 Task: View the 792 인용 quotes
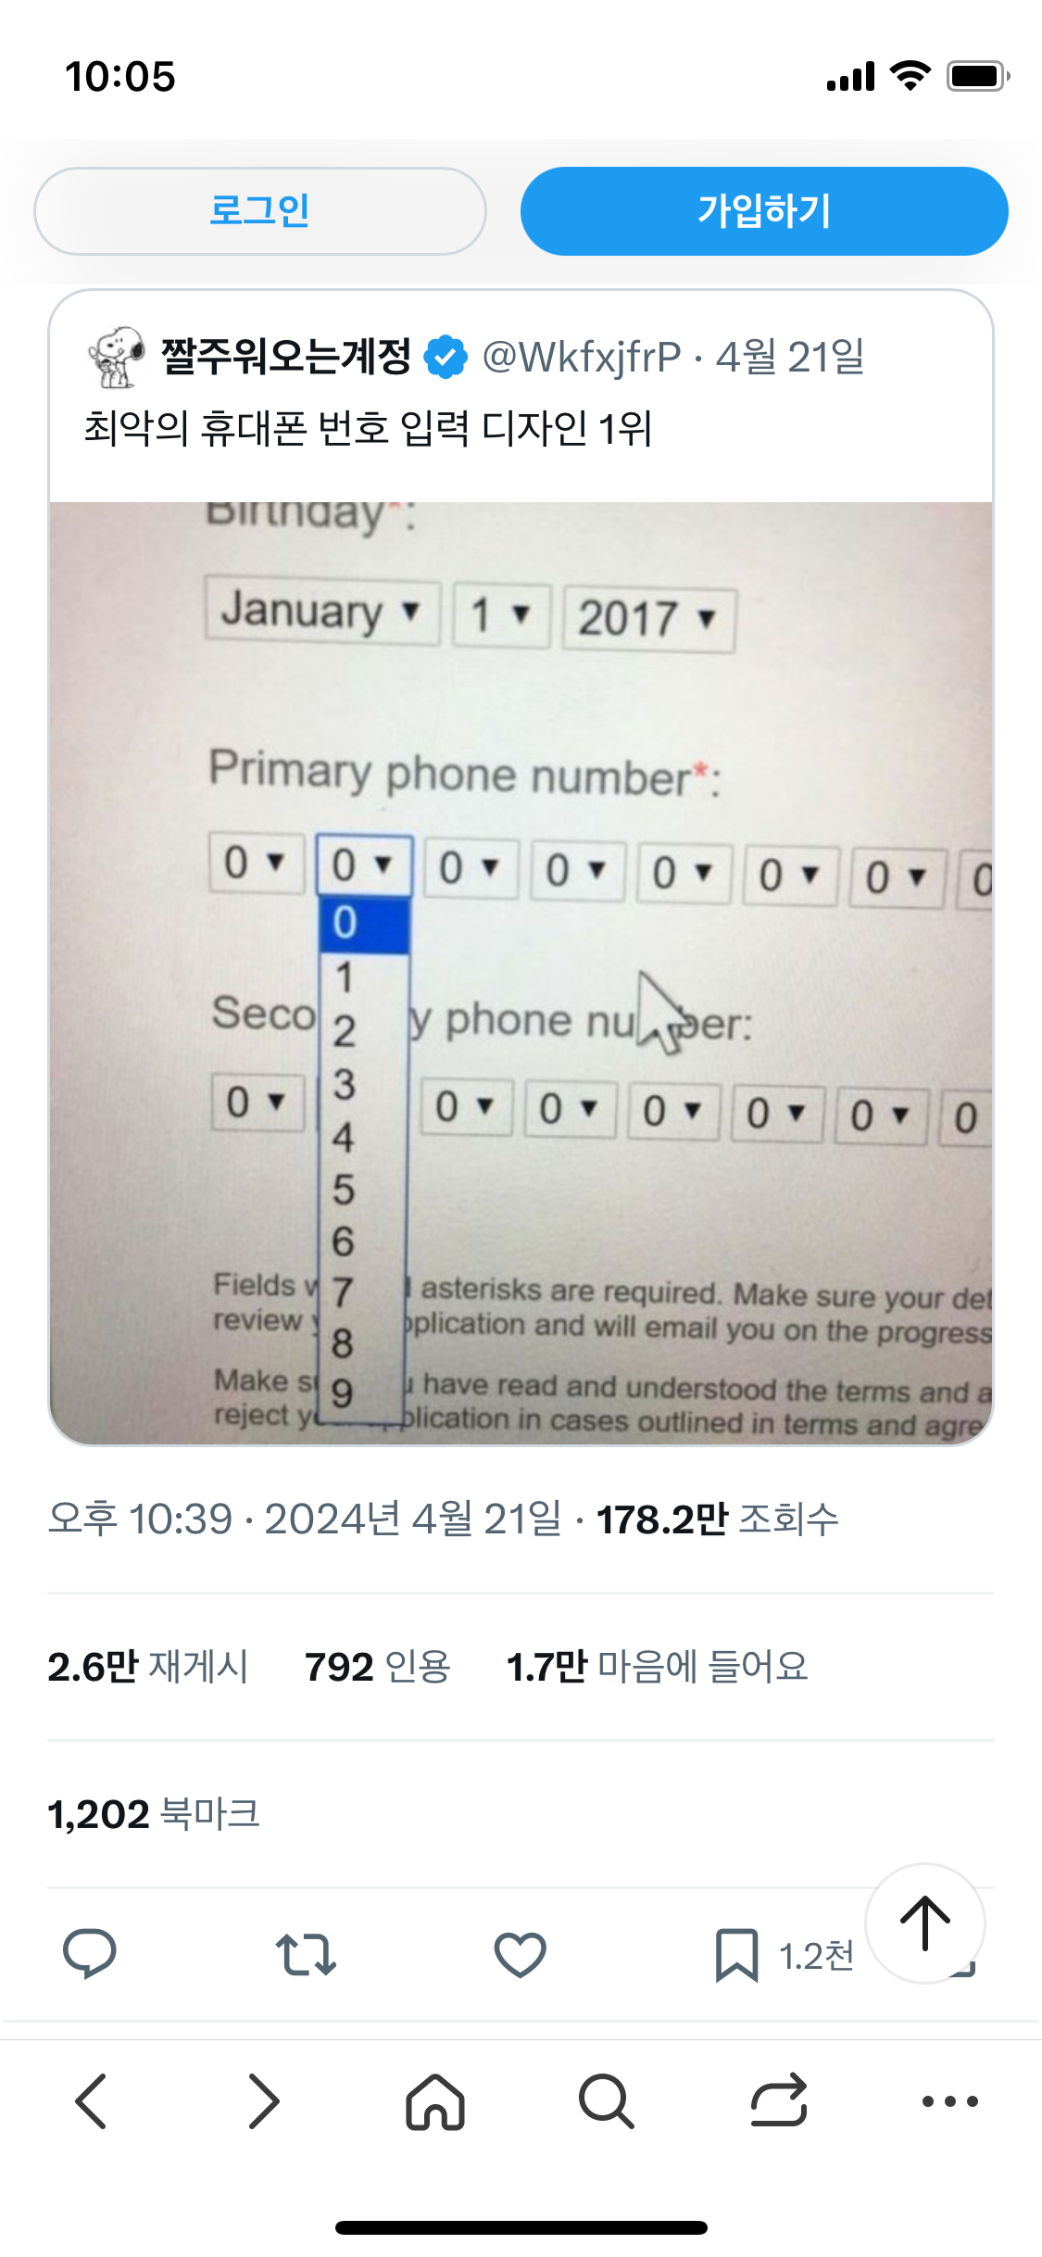[x=378, y=1667]
